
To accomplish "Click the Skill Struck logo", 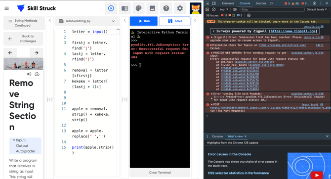I will pos(36,8).
